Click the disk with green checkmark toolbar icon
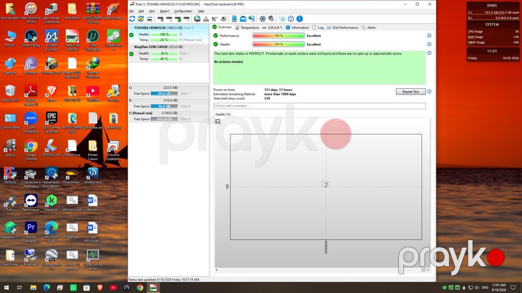Screen dimensions: 522x293 [178, 19]
